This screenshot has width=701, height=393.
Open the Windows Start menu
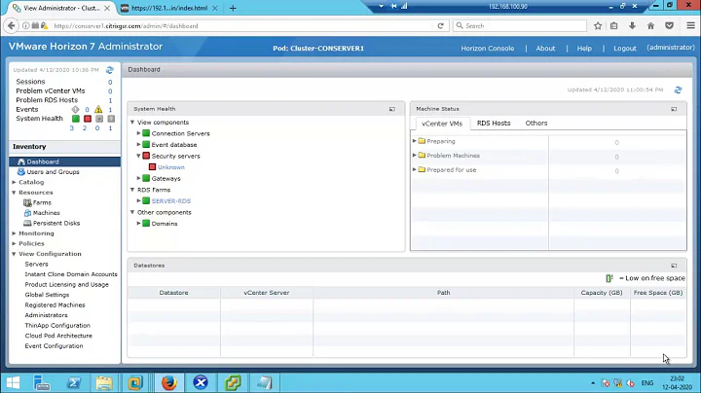pos(13,382)
